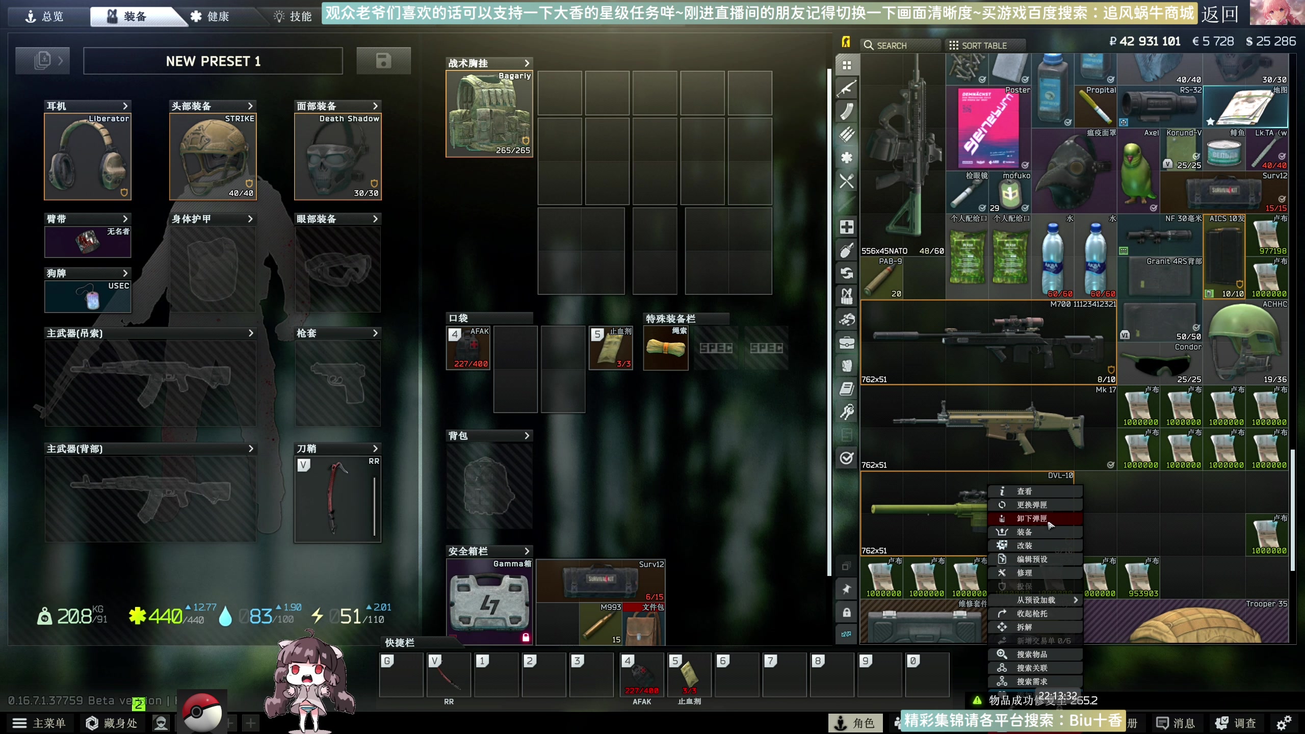
Task: Expand the 身体护甲 slot arrow
Action: tap(250, 219)
